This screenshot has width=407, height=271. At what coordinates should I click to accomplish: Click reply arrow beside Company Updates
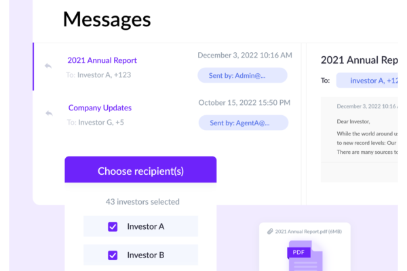(x=49, y=113)
